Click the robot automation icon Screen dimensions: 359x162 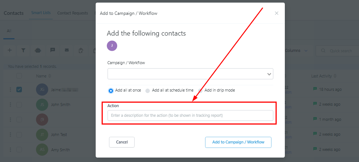(x=37, y=50)
